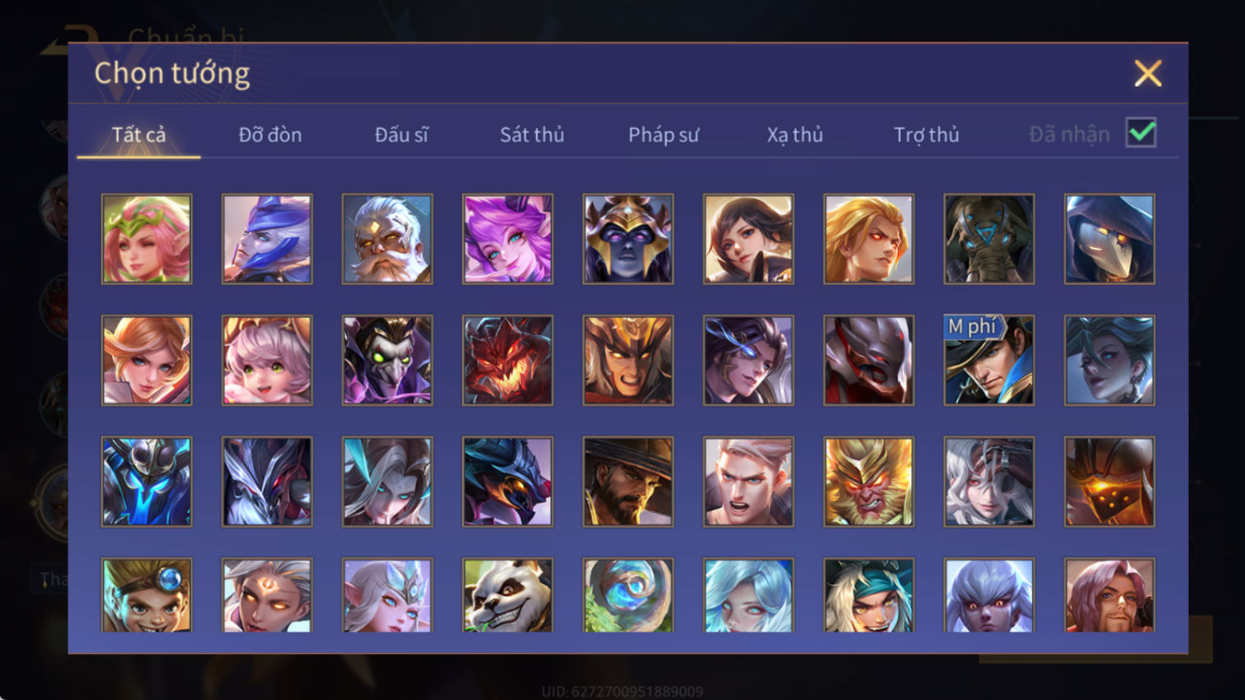Image resolution: width=1245 pixels, height=700 pixels.
Task: Show heroes in the Xạ thủ tab
Action: [x=794, y=135]
